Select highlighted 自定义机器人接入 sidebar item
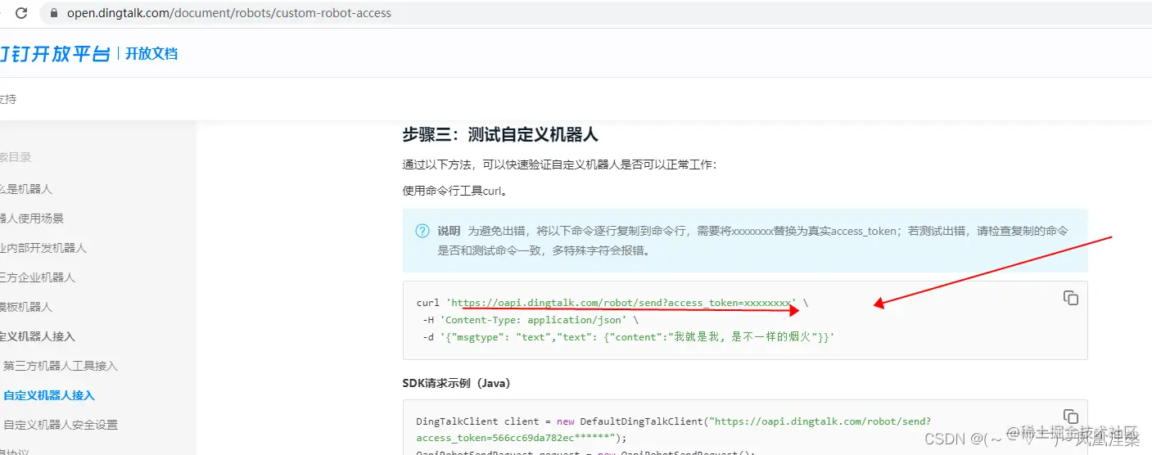Screen dimensions: 1152x455 click(x=49, y=395)
